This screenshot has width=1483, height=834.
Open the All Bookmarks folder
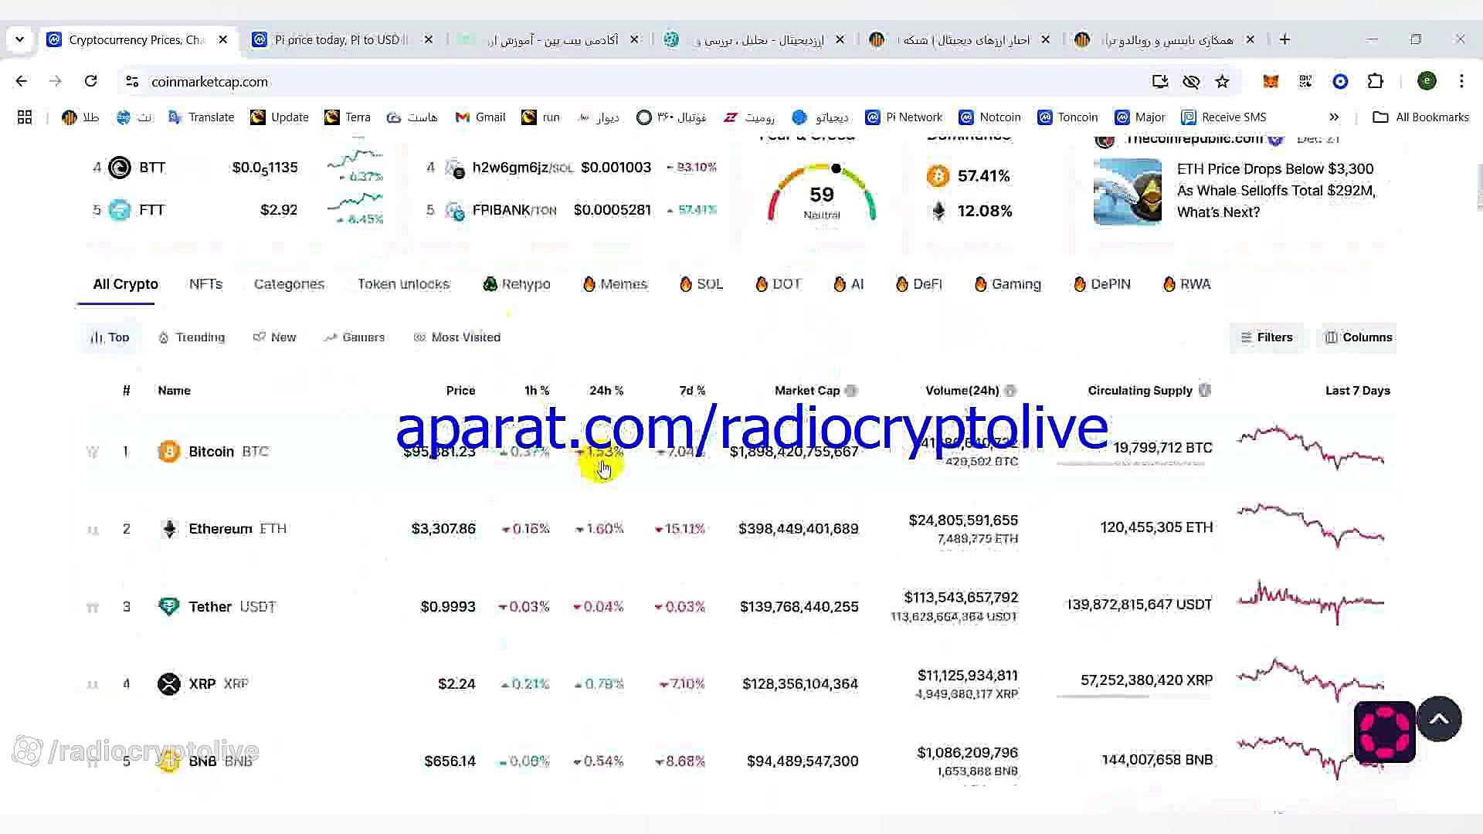pyautogui.click(x=1420, y=117)
